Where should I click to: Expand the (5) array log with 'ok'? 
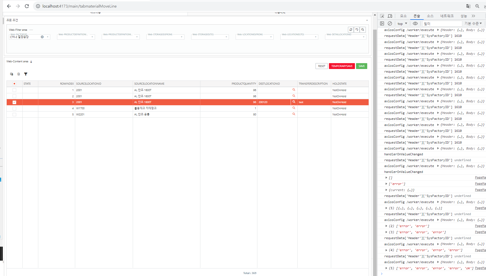coord(386,268)
